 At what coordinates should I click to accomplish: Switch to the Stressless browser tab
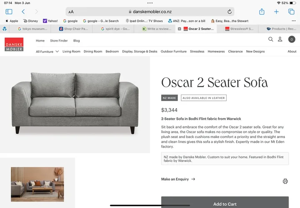click(239, 29)
